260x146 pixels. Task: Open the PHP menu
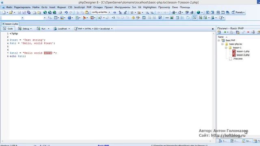(x=89, y=7)
